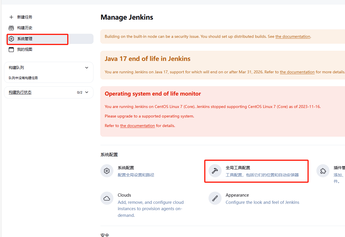Click the Clouds description about cloud instances
This screenshot has width=345, height=237.
pos(151,209)
